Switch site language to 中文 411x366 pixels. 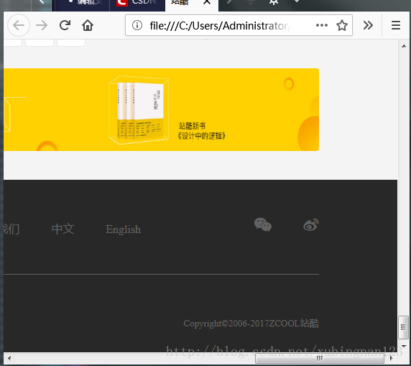pos(63,229)
